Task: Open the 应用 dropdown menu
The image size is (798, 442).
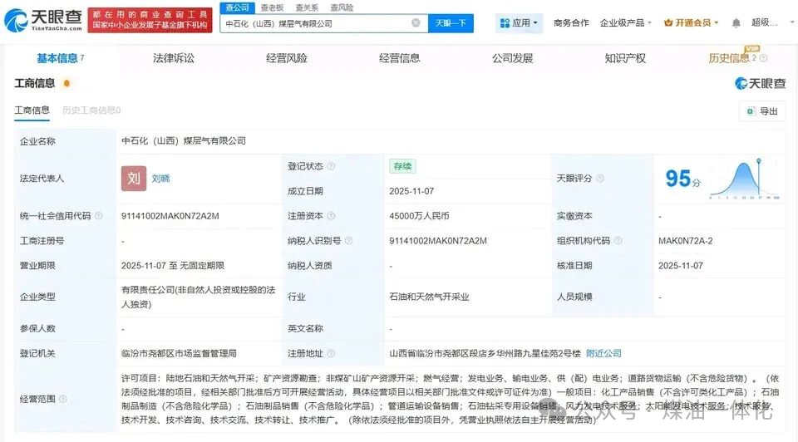Action: tap(519, 23)
